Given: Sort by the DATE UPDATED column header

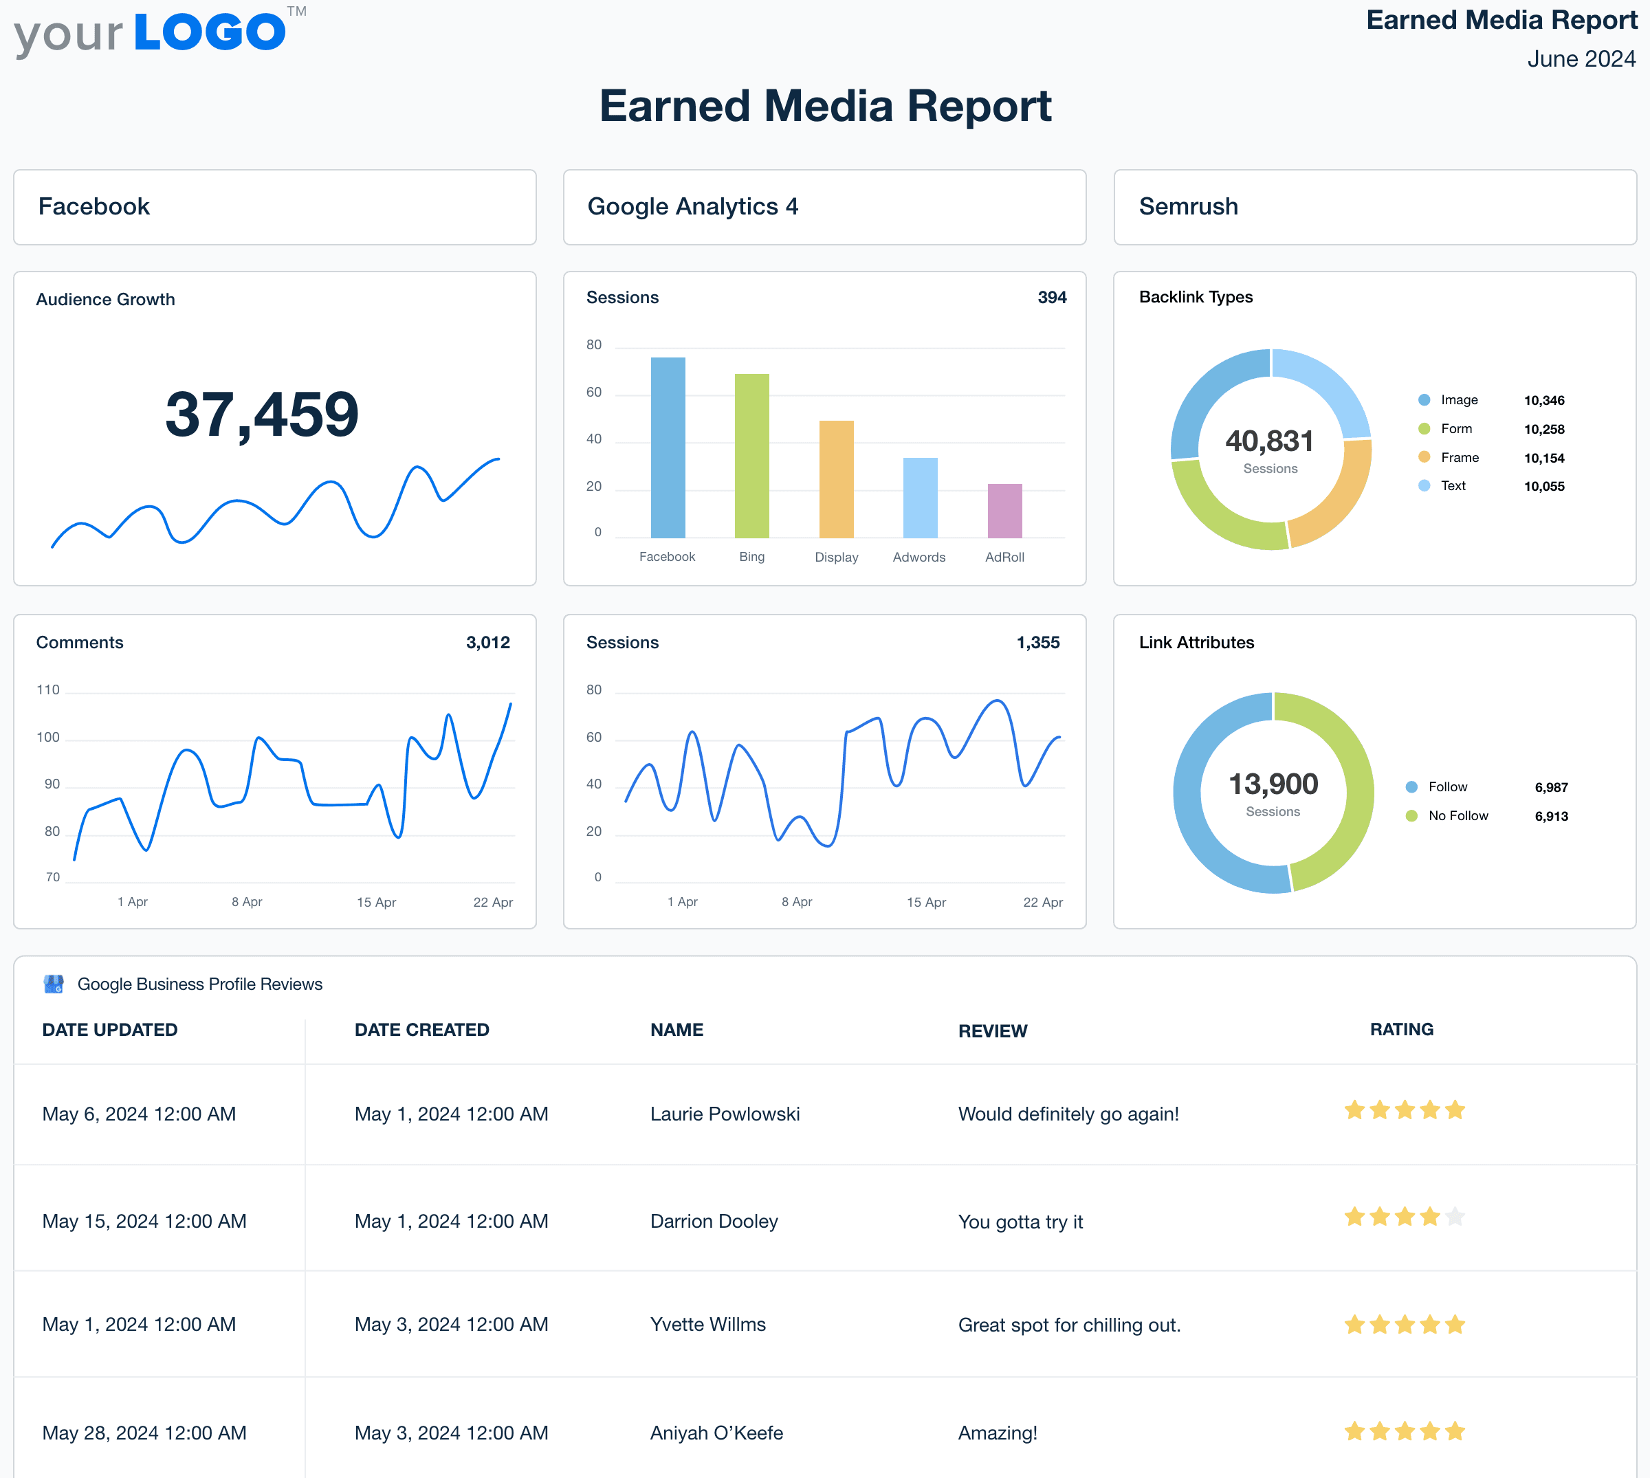Looking at the screenshot, I should tap(109, 1030).
